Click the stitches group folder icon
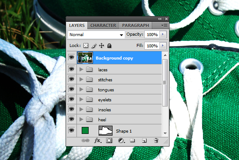The image size is (239, 160). tap(90, 80)
